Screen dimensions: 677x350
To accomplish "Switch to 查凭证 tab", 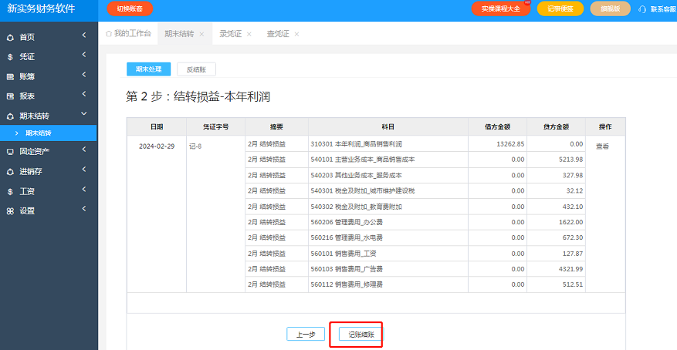I will [x=283, y=34].
